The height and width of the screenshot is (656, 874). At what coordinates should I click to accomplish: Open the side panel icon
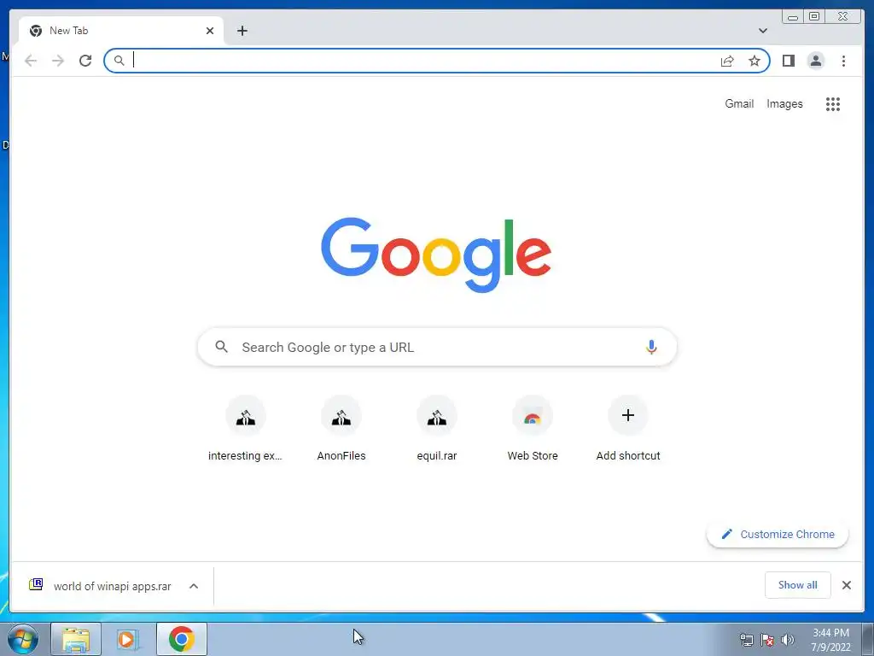pos(788,61)
